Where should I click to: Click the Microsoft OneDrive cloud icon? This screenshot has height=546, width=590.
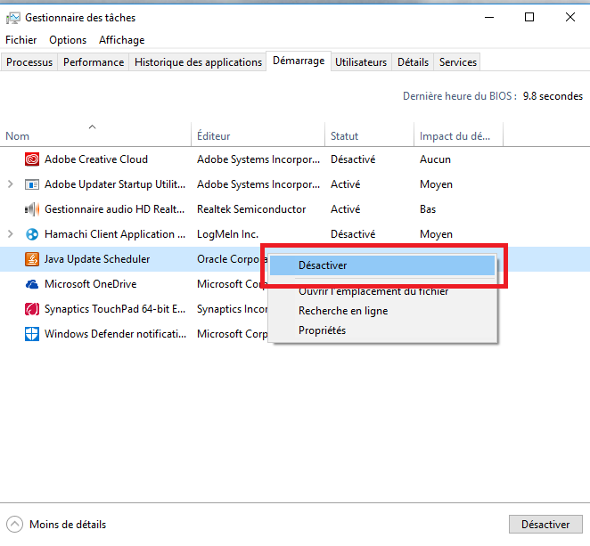click(32, 284)
